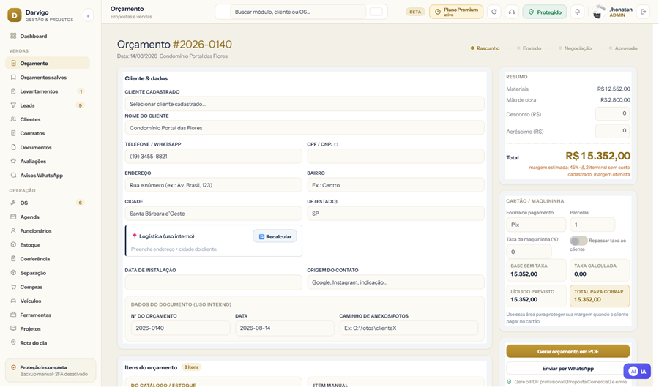Image resolution: width=659 pixels, height=387 pixels.
Task: Open support via the headset icon
Action: [512, 12]
